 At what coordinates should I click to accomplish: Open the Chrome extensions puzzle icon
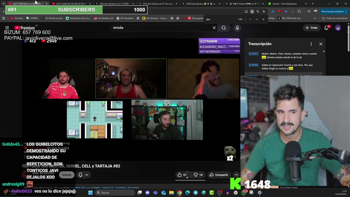(x=299, y=11)
